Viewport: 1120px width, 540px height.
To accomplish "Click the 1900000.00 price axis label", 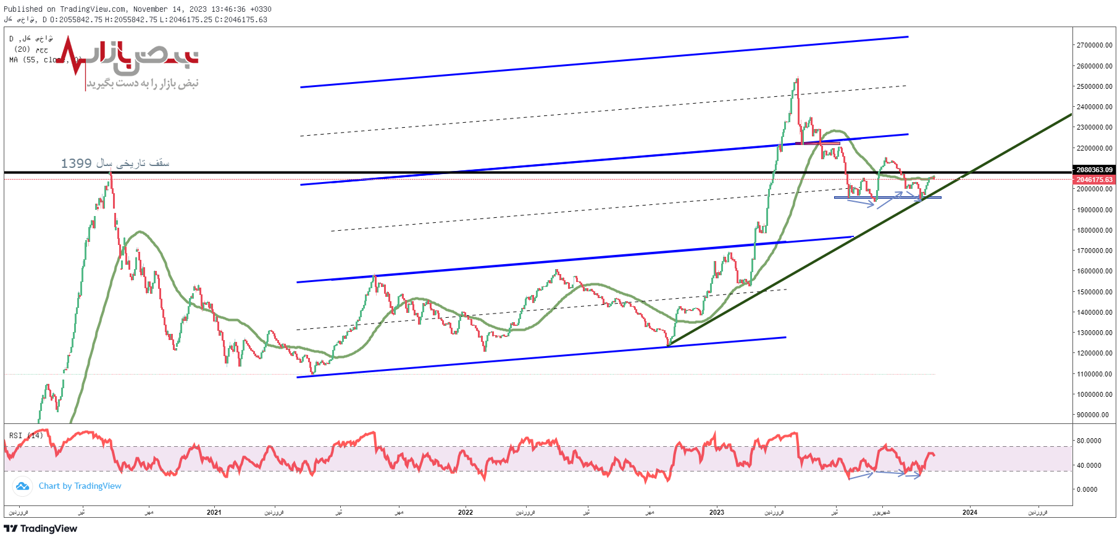I will 1094,210.
